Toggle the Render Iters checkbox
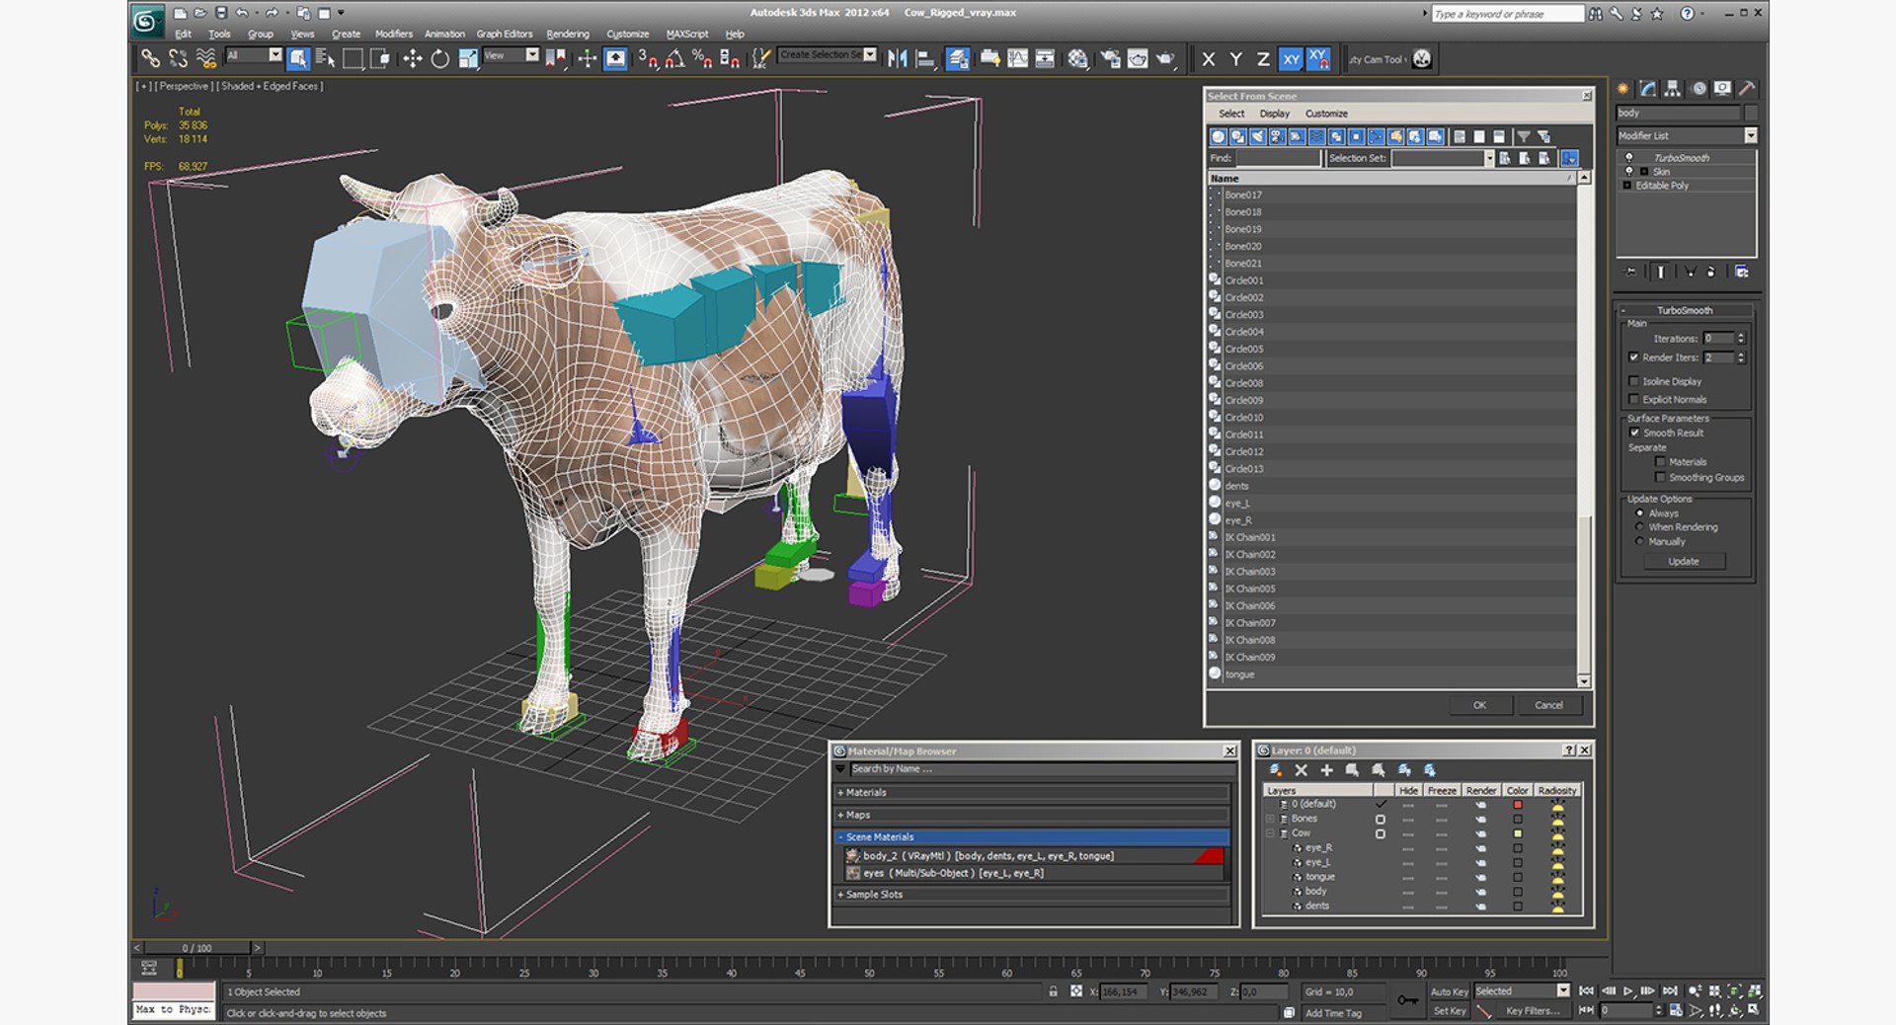1896x1025 pixels. (1633, 357)
